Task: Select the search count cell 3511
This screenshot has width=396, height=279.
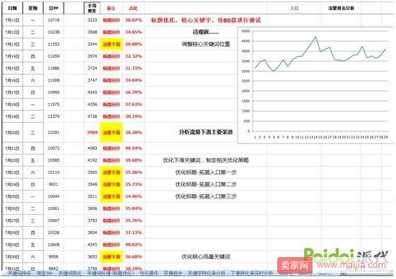Action: [x=92, y=196]
